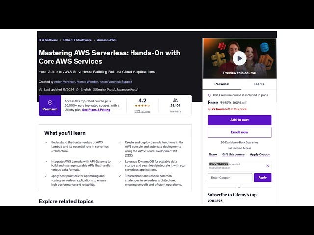Click checkmark beside 'Leverage DynamoDB for scalable data'
The width and height of the screenshot is (314, 235).
tap(120, 161)
